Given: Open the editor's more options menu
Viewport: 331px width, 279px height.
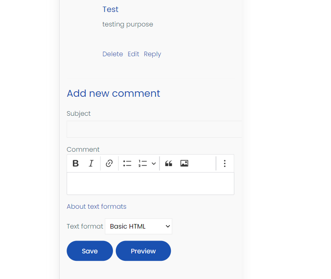Looking at the screenshot, I should 225,163.
